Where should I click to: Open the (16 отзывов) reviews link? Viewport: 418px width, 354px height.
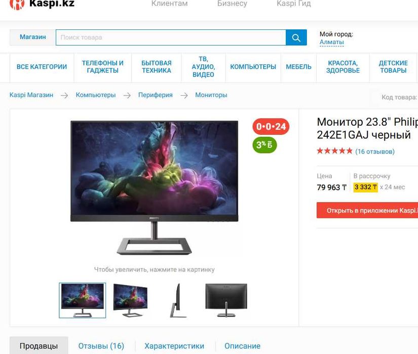tap(375, 151)
